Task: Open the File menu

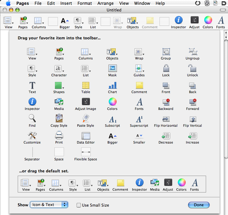Action: [x=38, y=3]
